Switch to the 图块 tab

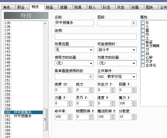click(151, 7)
